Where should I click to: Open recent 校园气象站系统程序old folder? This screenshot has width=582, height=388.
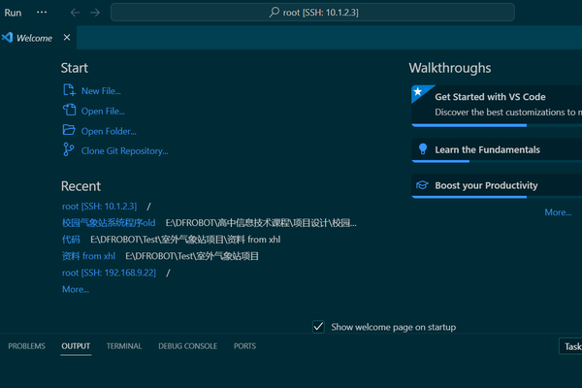pyautogui.click(x=109, y=223)
